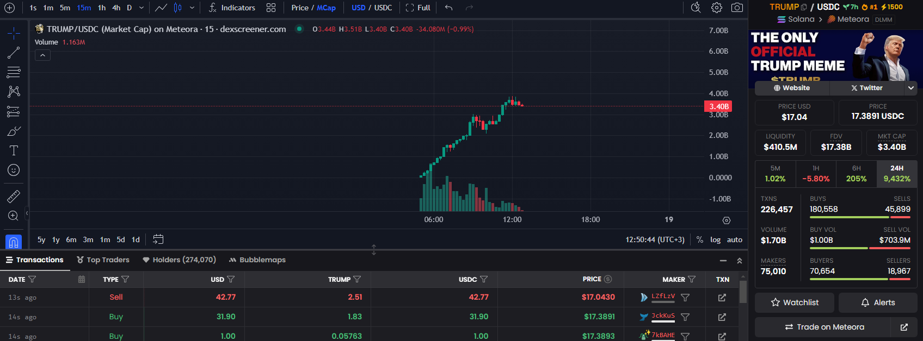923x341 pixels.
Task: Switch chart to MCap mode
Action: 326,8
